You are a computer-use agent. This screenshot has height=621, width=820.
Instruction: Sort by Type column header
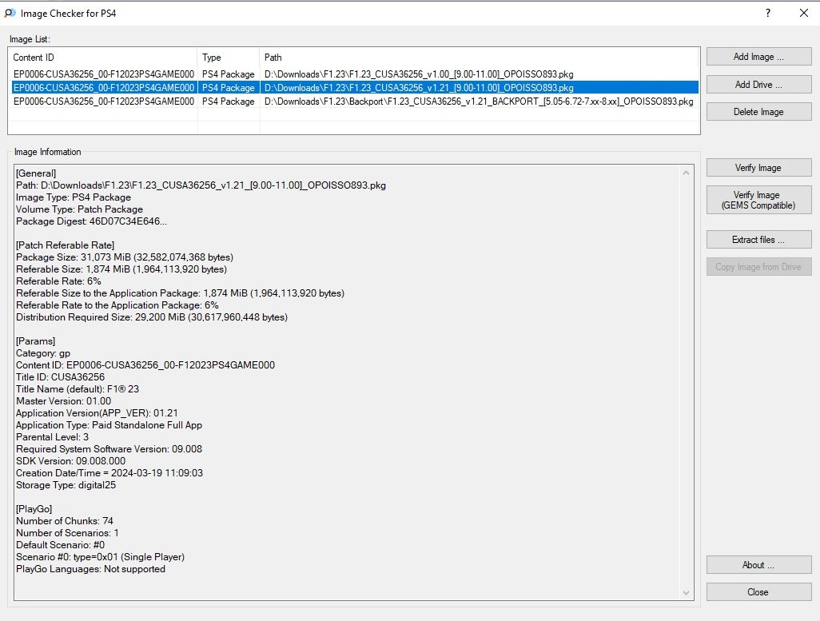tap(228, 57)
